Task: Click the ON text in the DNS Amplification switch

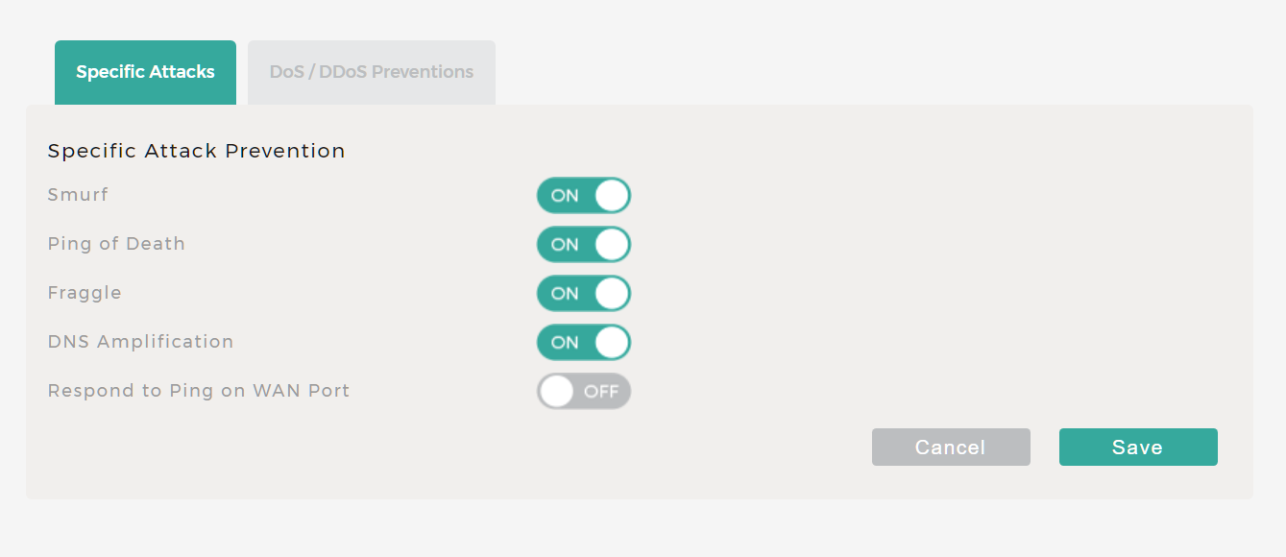Action: coord(565,342)
